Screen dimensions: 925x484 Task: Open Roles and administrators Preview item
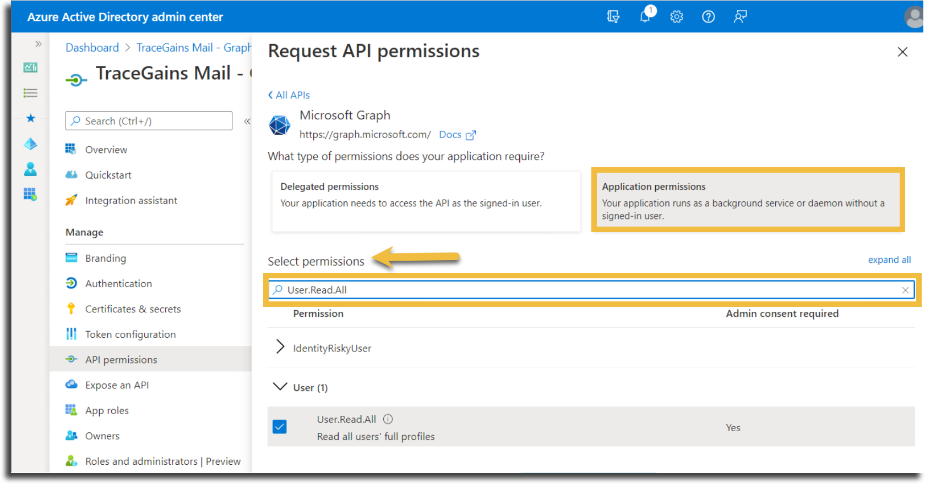tap(162, 461)
